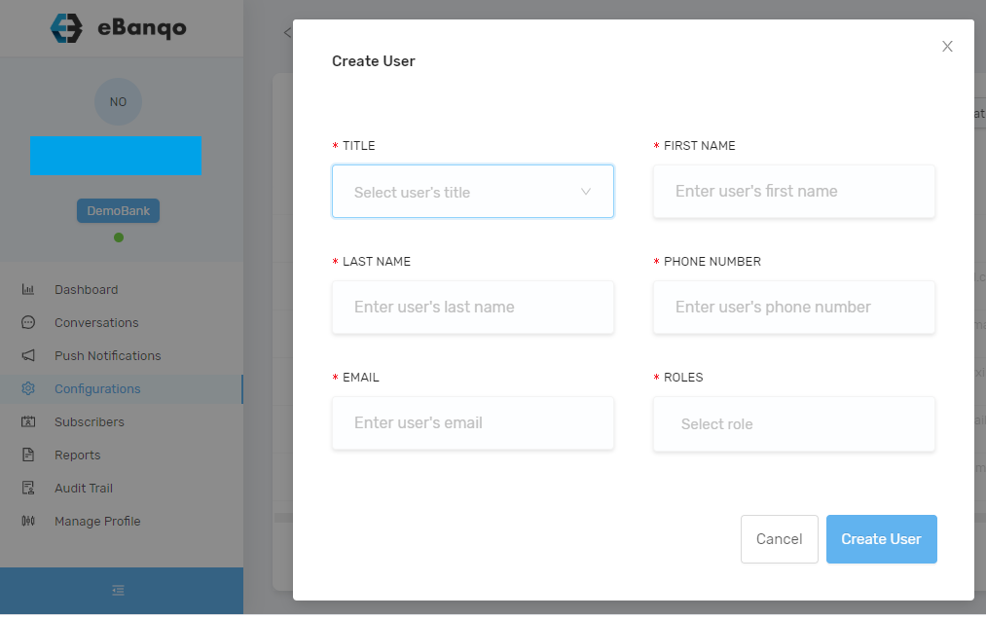Viewport: 986px width, 619px height.
Task: Click the back arrow behind the dialog
Action: point(287,33)
